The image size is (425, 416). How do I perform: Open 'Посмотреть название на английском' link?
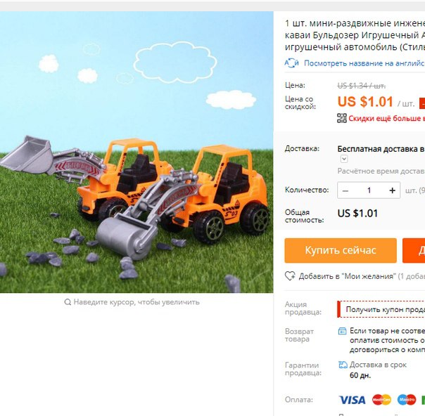click(x=364, y=63)
